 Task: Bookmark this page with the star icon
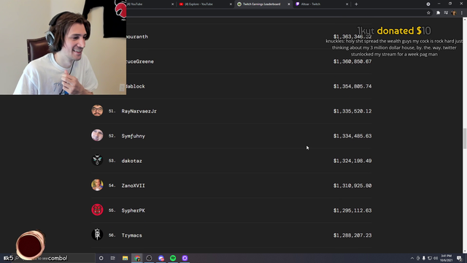click(428, 12)
